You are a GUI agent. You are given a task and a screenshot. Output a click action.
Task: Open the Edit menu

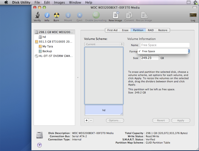[x=47, y=2]
